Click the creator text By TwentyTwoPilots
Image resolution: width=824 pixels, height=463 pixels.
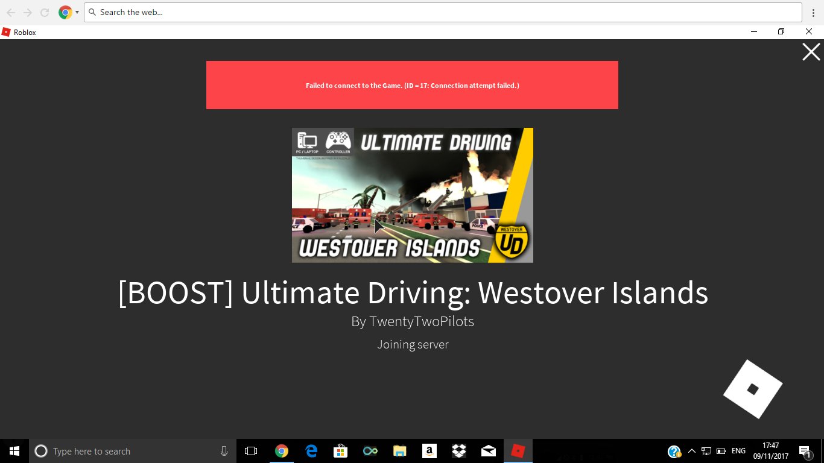pyautogui.click(x=413, y=321)
